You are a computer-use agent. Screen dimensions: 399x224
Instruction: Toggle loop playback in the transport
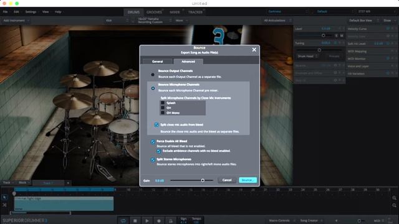(123, 221)
